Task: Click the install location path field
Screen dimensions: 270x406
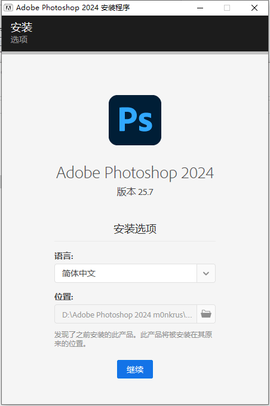Action: [x=125, y=314]
